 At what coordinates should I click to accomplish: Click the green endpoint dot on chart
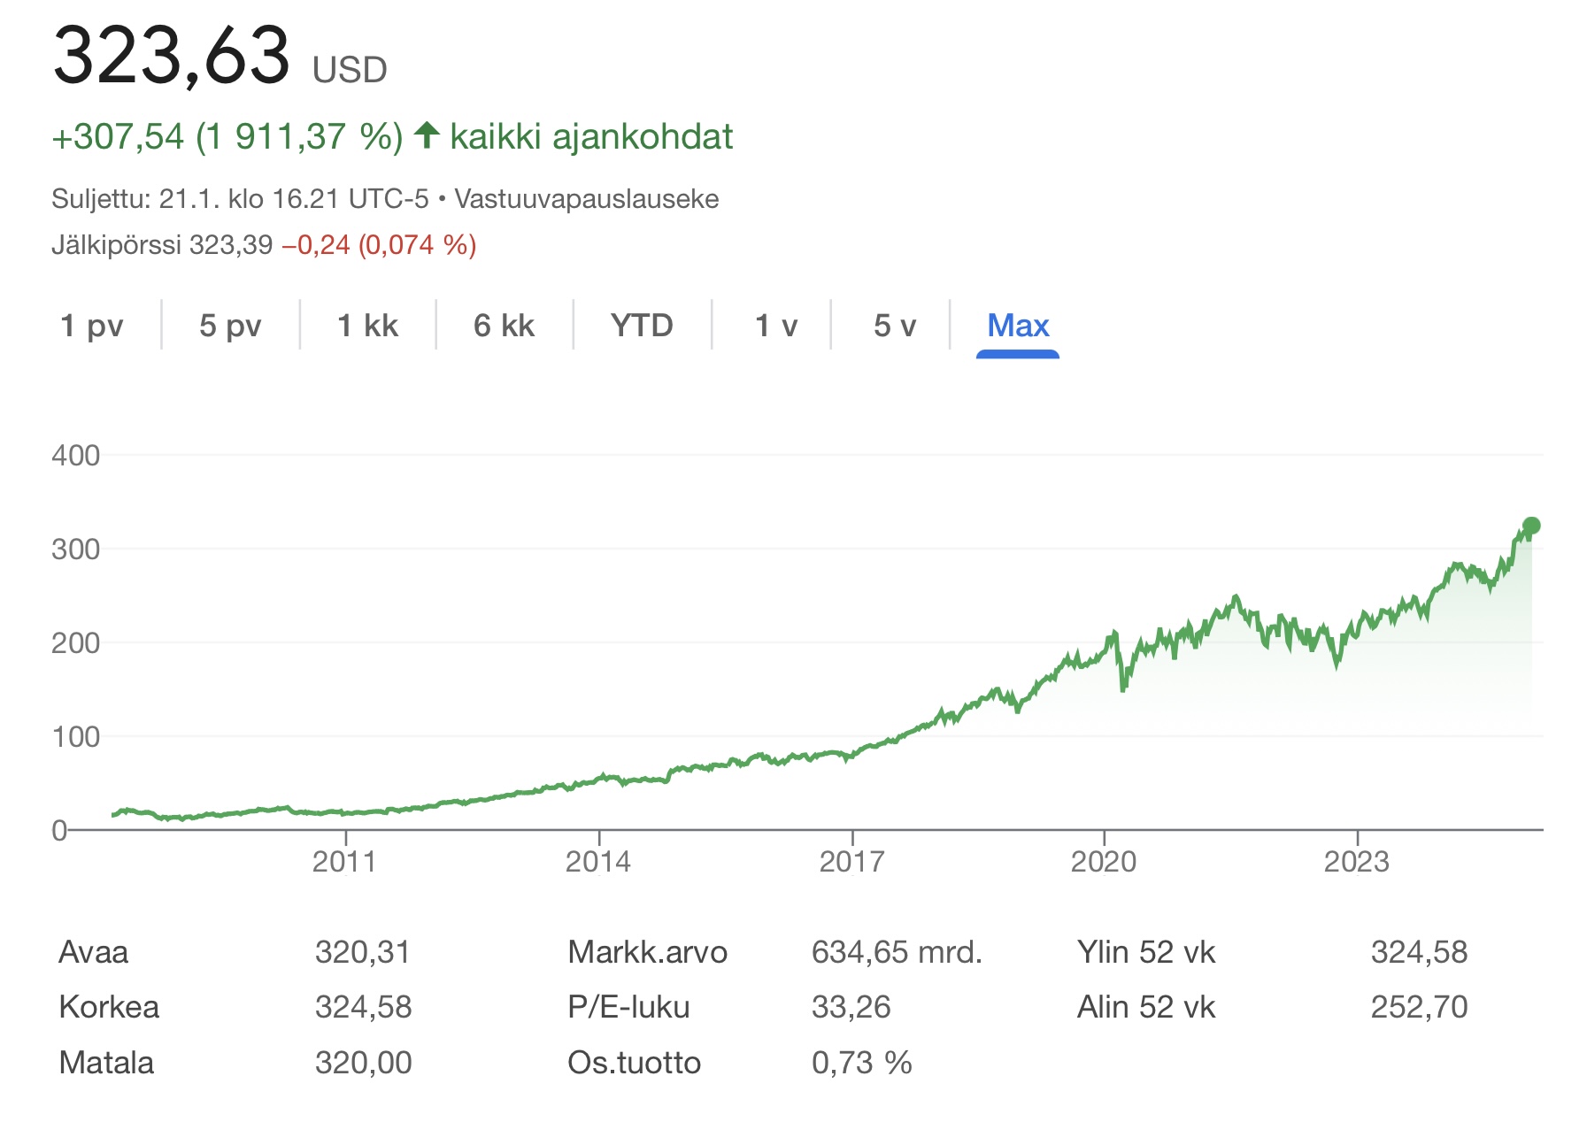(1531, 526)
